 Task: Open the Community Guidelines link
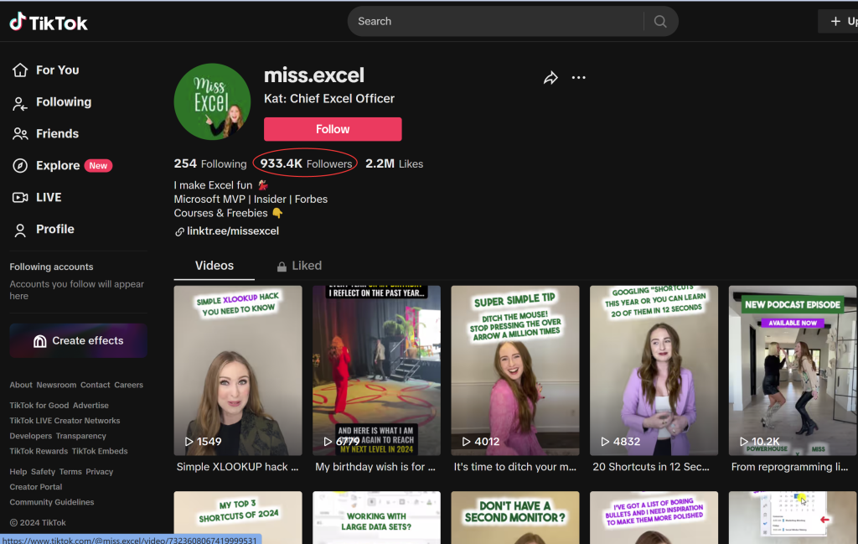51,502
